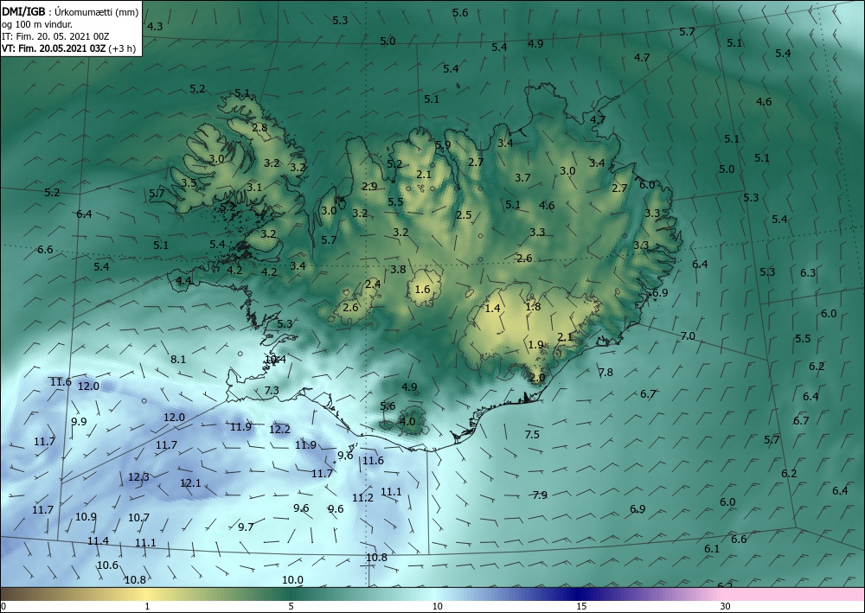This screenshot has width=865, height=613.
Task: Click the 2.0 value near the southeast coast
Action: 537,378
